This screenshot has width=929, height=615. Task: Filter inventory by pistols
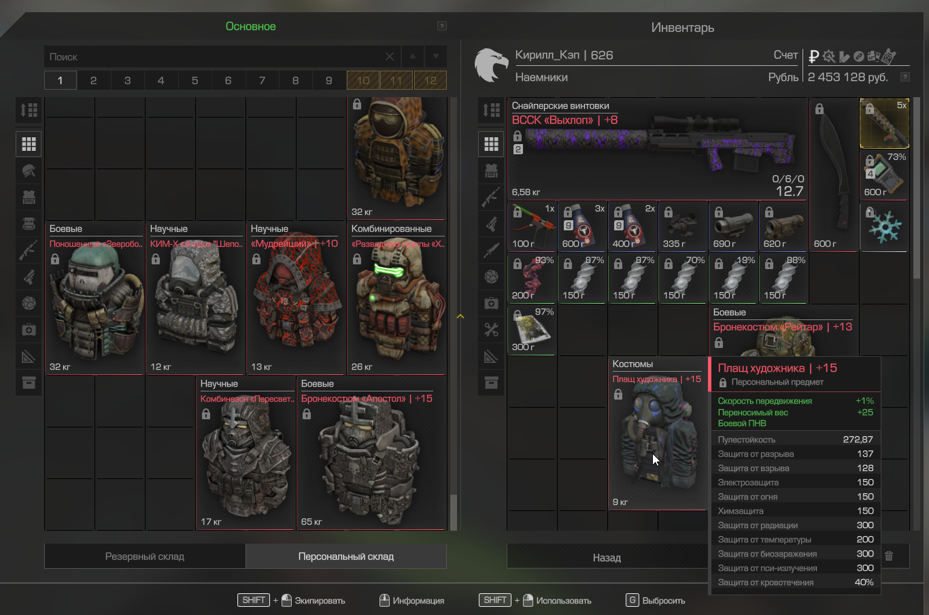(x=491, y=224)
